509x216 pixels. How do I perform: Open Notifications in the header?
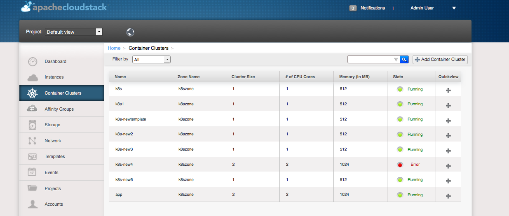(x=373, y=8)
